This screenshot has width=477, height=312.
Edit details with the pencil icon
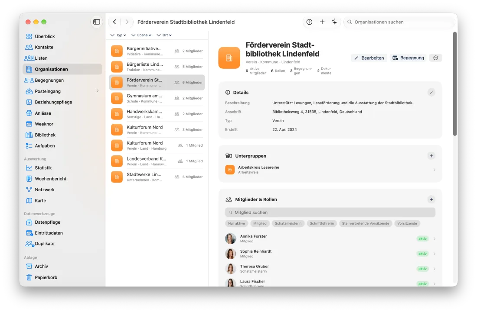coord(431,92)
